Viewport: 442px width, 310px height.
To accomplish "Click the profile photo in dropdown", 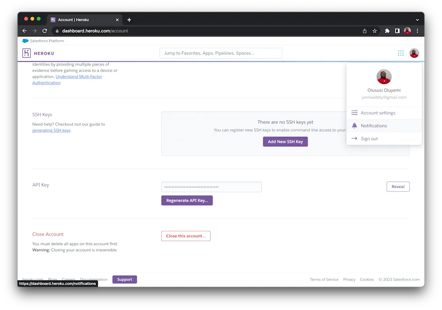I will pos(384,76).
